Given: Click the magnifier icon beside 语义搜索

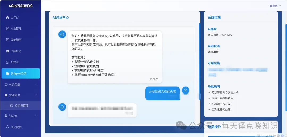Looking at the screenshot, I should point(7,127).
